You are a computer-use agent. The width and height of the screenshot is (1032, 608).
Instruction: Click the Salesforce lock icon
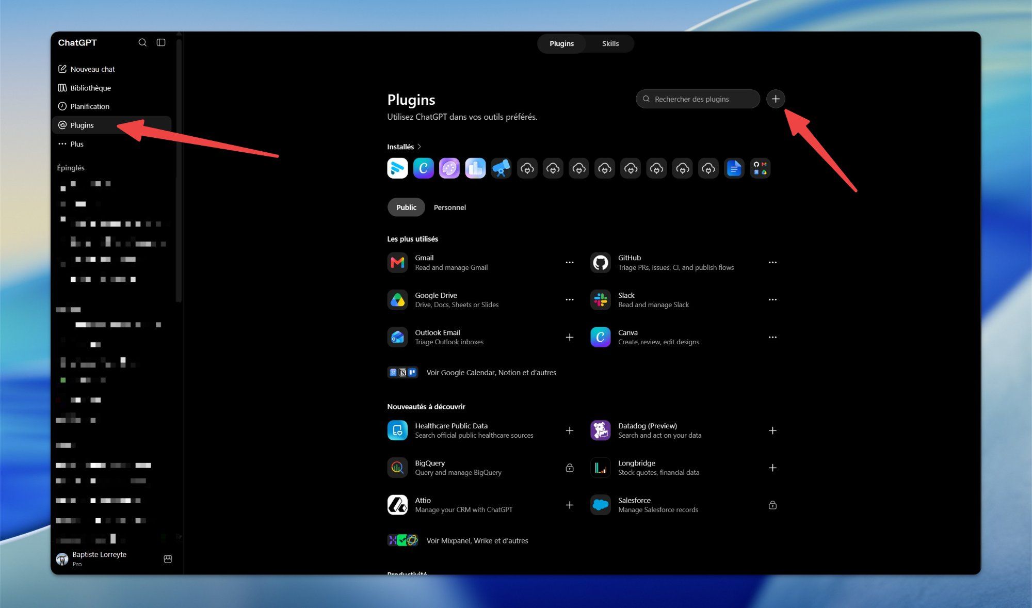(x=772, y=505)
